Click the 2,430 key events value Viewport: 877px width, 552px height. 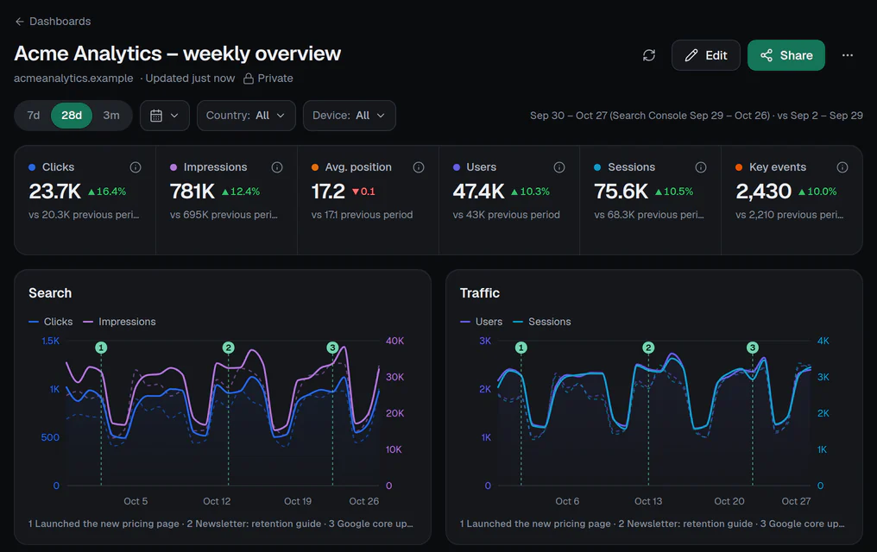pyautogui.click(x=763, y=191)
